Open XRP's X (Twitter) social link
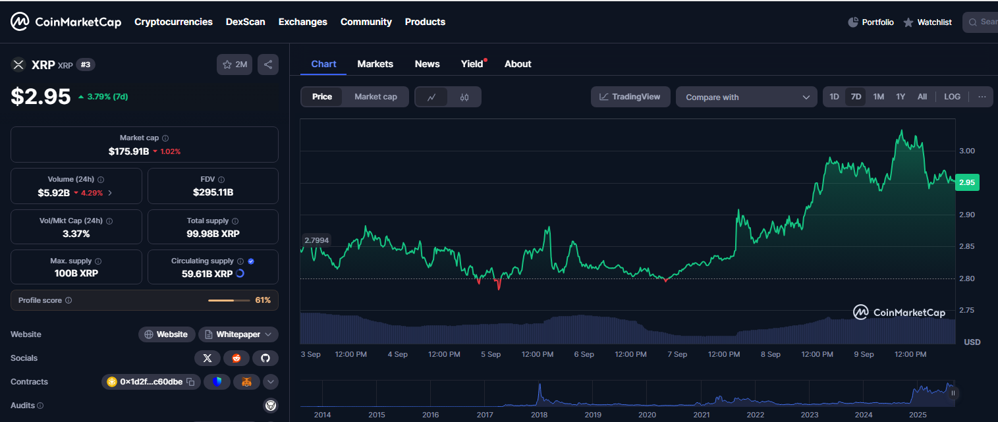This screenshot has width=998, height=422. 207,358
